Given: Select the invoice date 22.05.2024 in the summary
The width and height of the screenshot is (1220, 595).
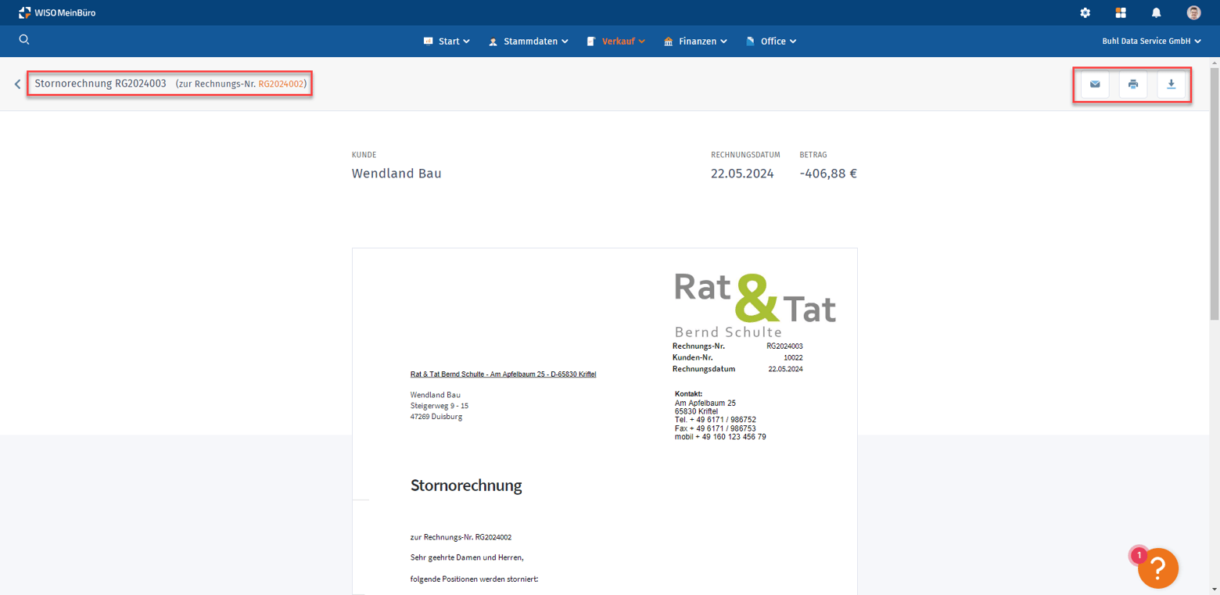Looking at the screenshot, I should pos(742,174).
